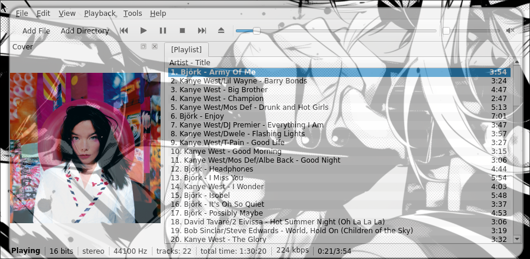Click the Play button
The image size is (530, 259).
144,31
